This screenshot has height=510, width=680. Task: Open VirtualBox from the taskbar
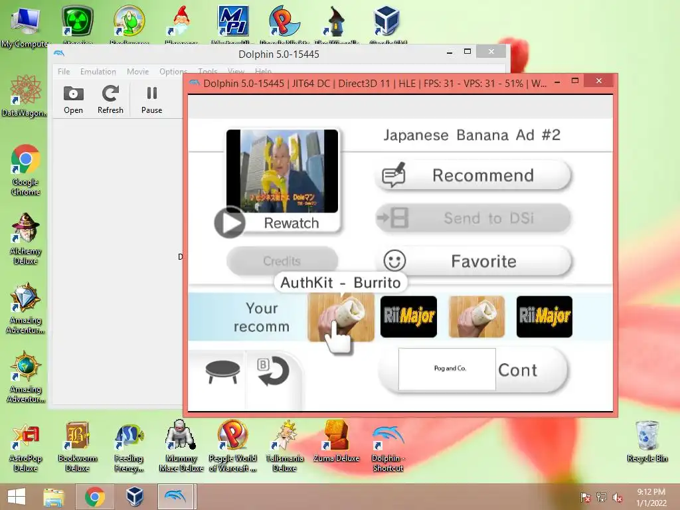click(x=134, y=497)
